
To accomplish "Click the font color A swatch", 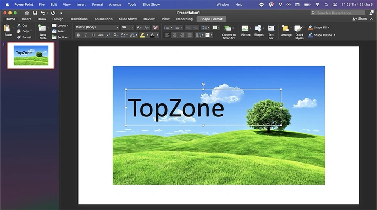I will [x=152, y=35].
